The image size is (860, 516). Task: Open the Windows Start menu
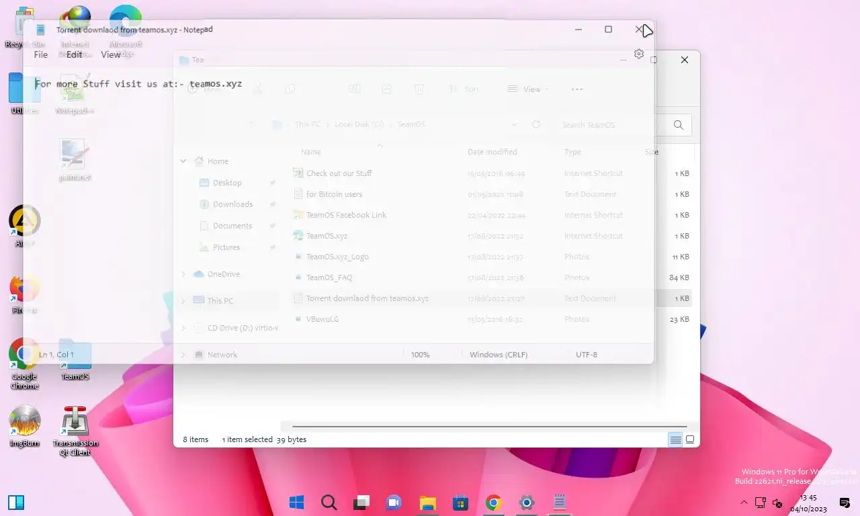pos(296,503)
